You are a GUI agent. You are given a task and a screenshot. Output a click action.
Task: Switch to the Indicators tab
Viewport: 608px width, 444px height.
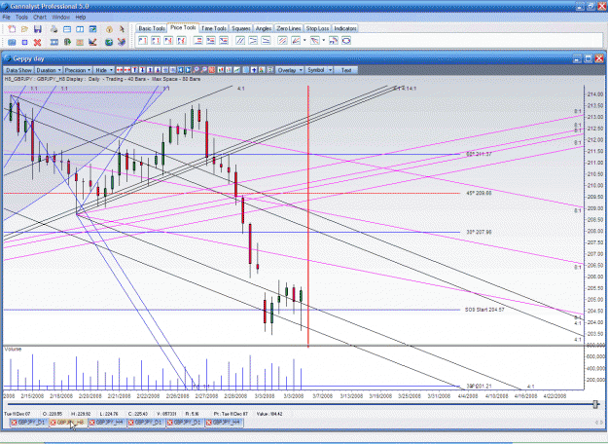(x=345, y=28)
